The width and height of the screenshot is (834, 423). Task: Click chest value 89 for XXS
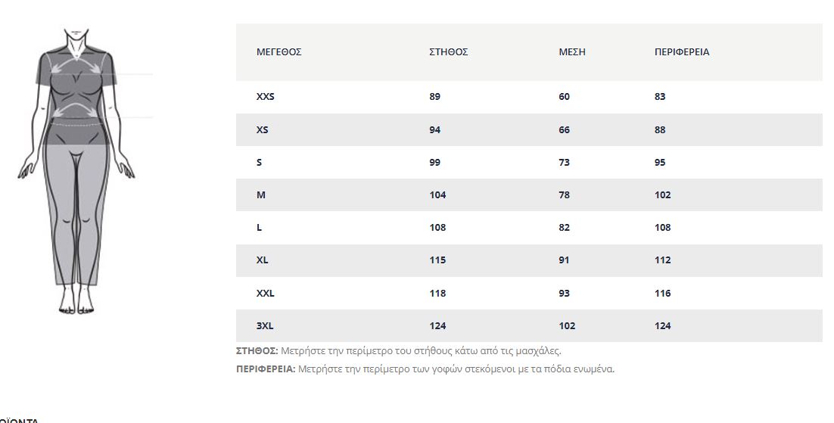point(434,97)
